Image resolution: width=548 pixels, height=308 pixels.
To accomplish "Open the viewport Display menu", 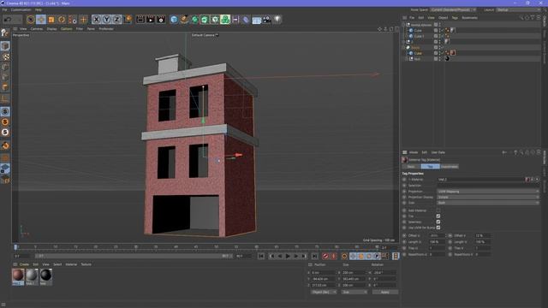I will (51, 29).
